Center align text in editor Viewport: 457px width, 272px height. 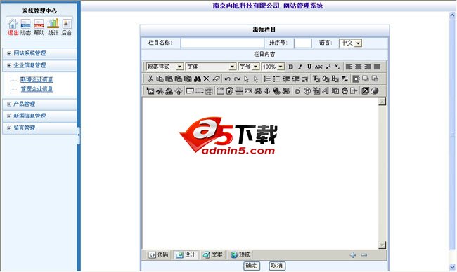pyautogui.click(x=358, y=67)
